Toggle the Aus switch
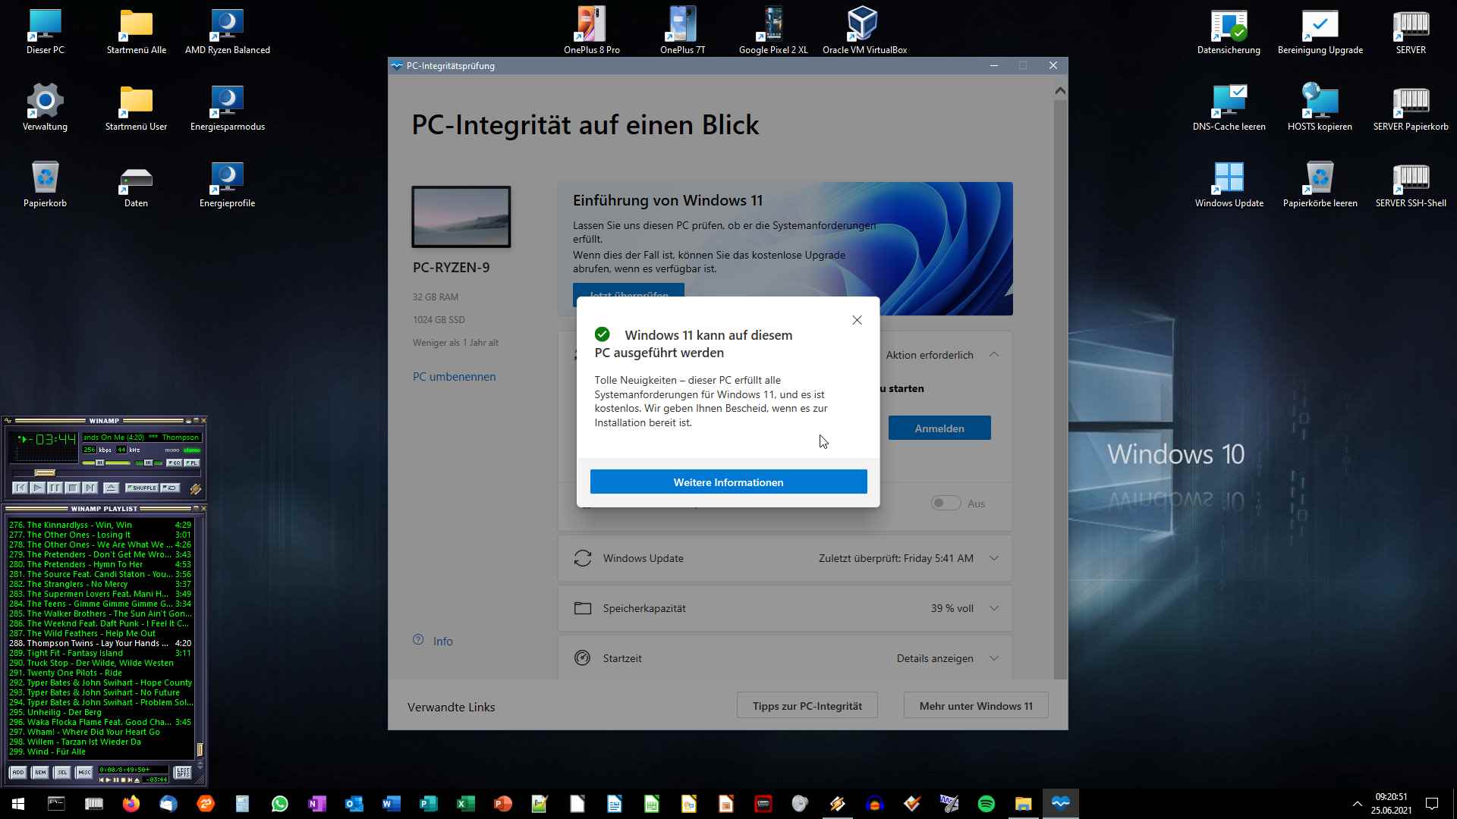The height and width of the screenshot is (819, 1457). point(946,503)
